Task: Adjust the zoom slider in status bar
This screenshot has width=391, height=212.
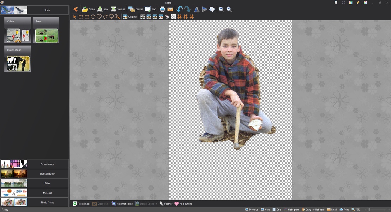Action: (x=369, y=210)
